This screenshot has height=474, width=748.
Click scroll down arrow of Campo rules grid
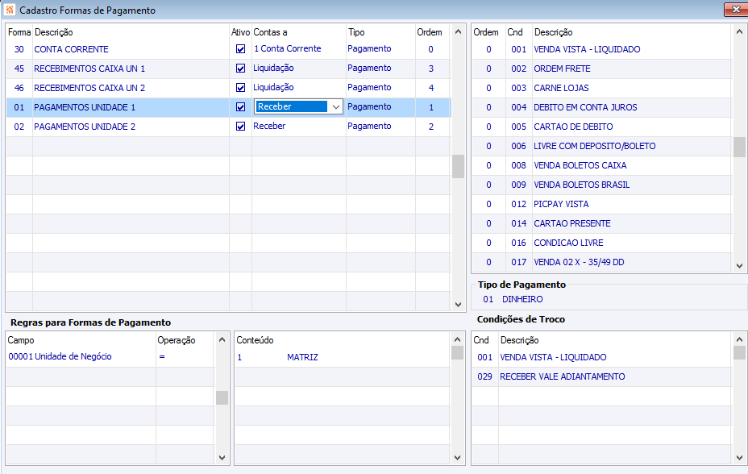click(x=222, y=457)
